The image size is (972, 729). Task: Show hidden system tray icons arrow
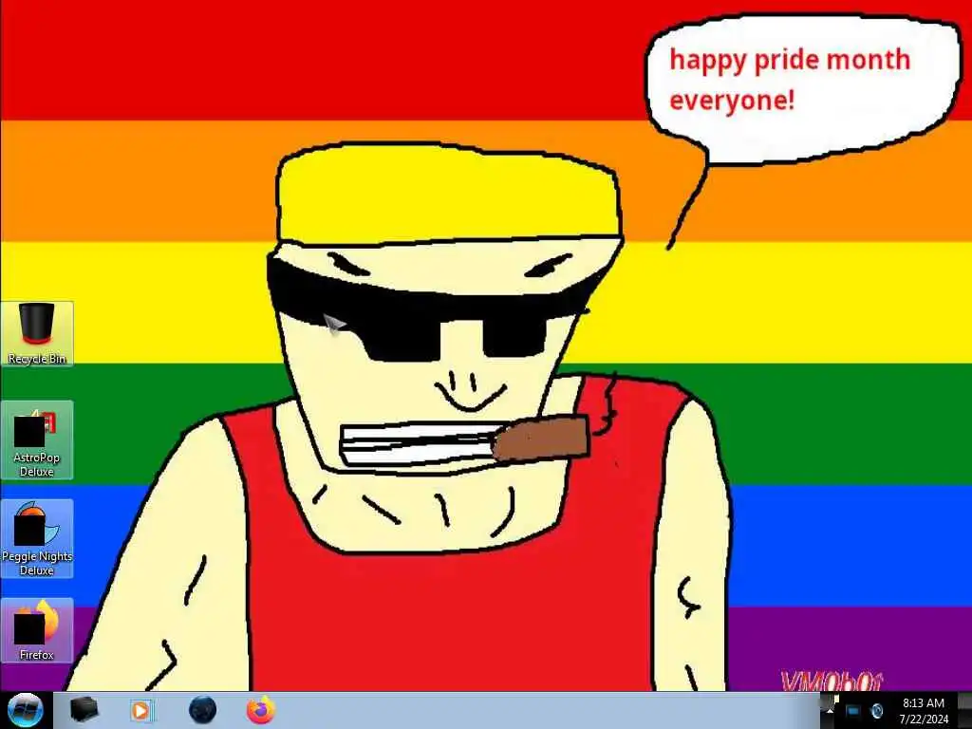click(830, 711)
